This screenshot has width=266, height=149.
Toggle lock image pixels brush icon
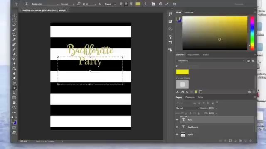click(x=186, y=113)
